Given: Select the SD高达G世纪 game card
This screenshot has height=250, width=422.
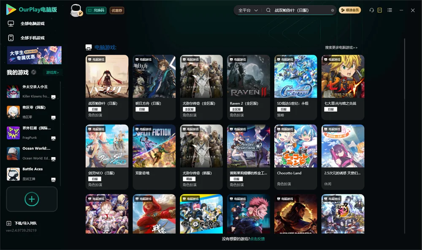Looking at the screenshot, I should (x=295, y=87).
